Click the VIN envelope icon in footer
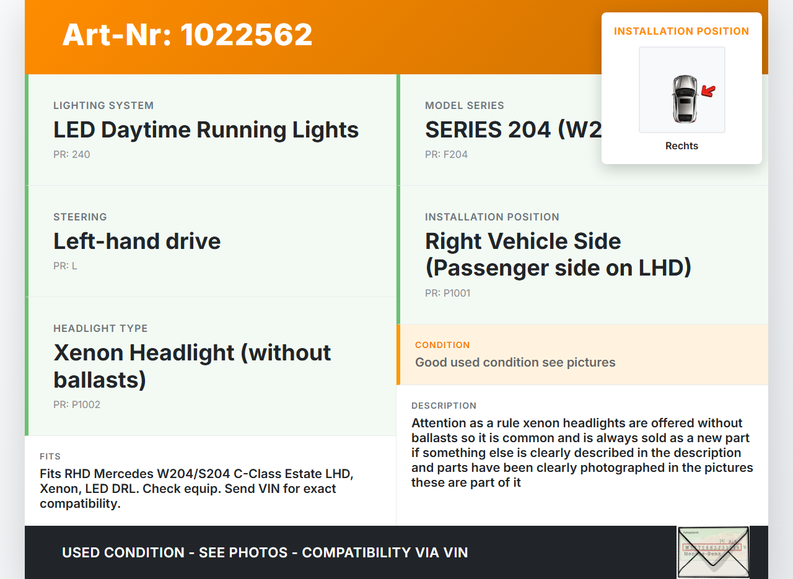793x579 pixels. coord(712,552)
